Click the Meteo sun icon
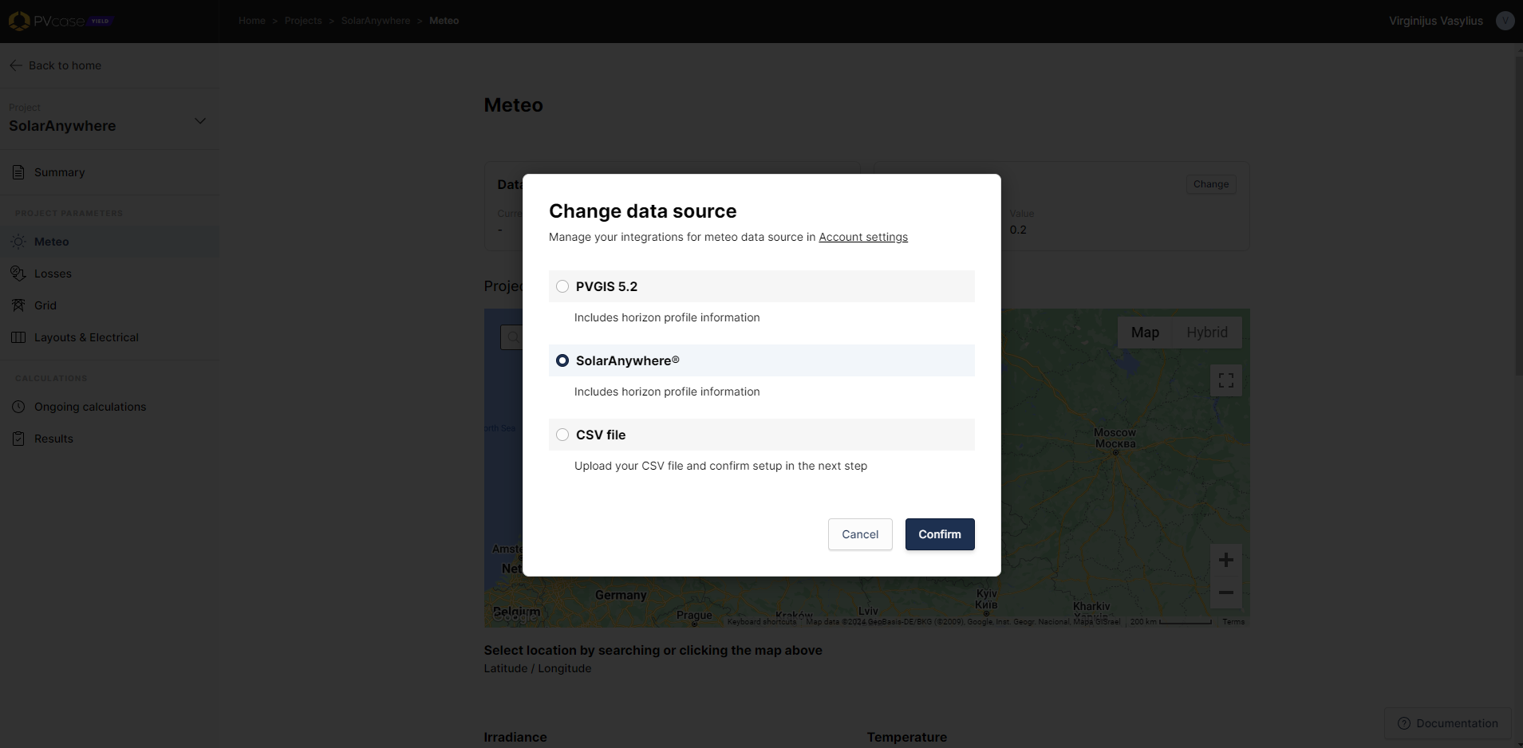The width and height of the screenshot is (1523, 748). [18, 242]
